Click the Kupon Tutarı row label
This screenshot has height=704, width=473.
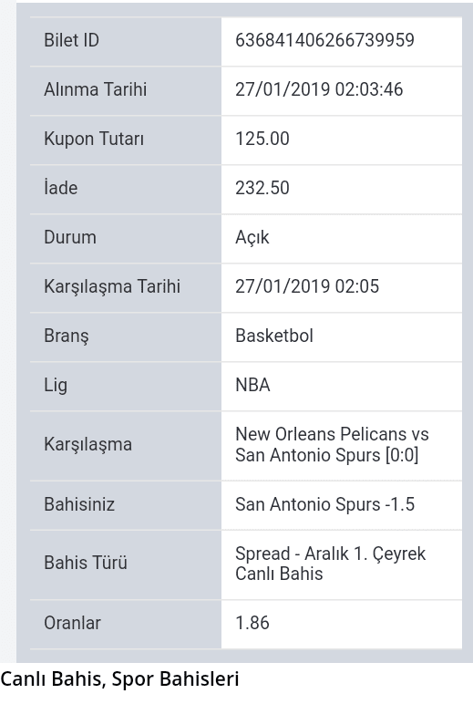(94, 139)
